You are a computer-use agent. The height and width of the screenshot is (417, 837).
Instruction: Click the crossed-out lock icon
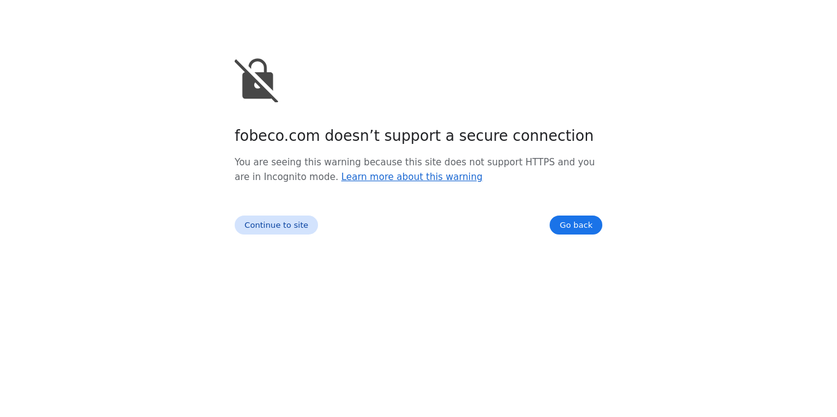pyautogui.click(x=257, y=80)
